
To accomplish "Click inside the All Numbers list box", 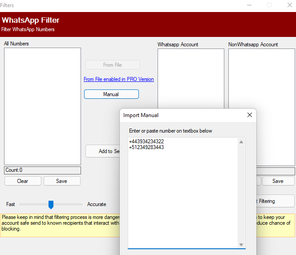I will (42, 106).
